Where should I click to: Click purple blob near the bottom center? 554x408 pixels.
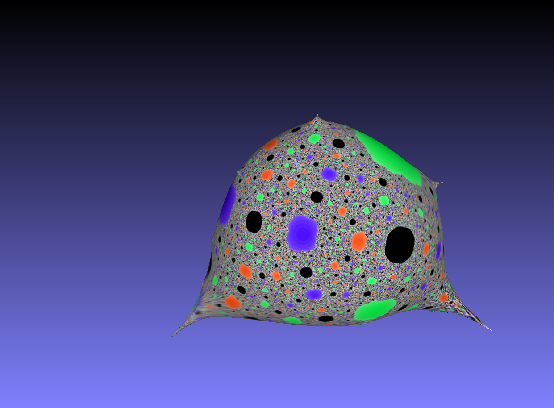coord(314,294)
